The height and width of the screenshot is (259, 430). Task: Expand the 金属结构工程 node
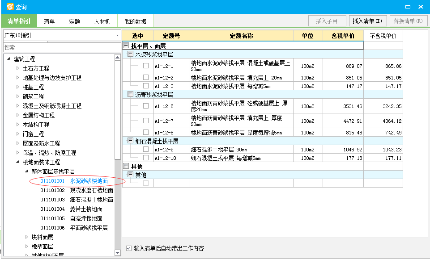(17, 115)
